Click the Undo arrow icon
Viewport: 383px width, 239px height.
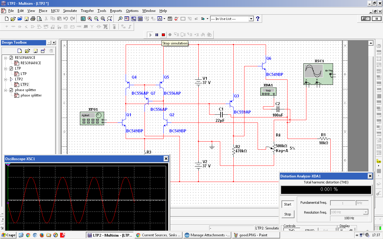[66, 19]
